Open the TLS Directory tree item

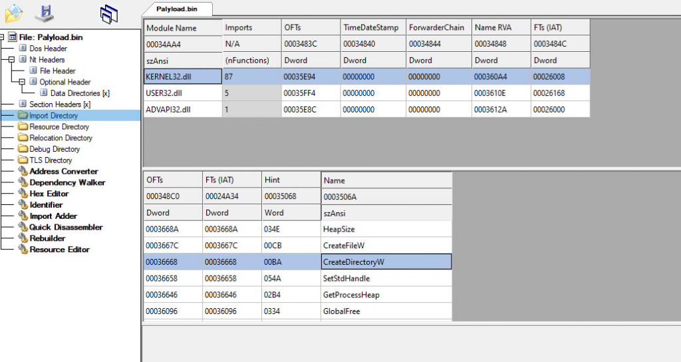(x=51, y=160)
